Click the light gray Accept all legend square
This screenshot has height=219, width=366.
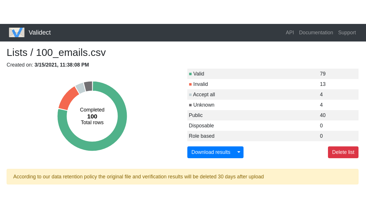pos(190,95)
